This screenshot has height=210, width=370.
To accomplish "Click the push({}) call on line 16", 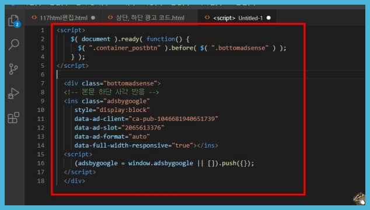I will [x=236, y=163].
